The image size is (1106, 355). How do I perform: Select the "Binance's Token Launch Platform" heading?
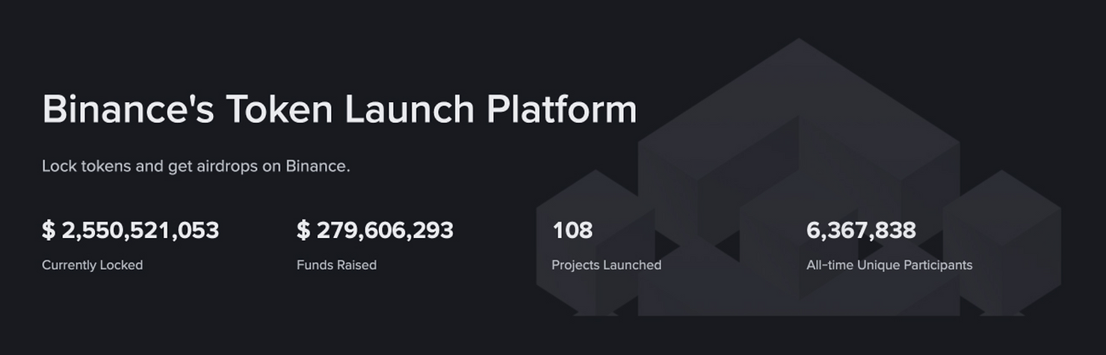(339, 109)
